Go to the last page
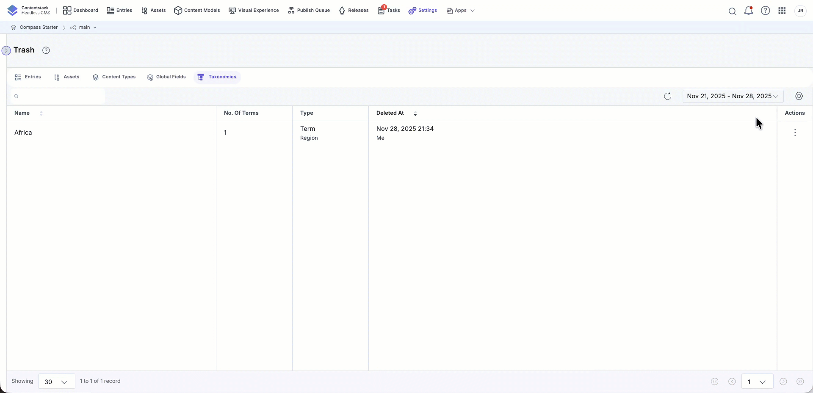Screen dimensions: 813x393 800,382
